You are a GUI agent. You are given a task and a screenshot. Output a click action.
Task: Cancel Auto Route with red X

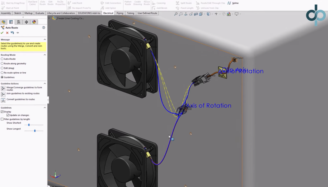click(x=7, y=33)
